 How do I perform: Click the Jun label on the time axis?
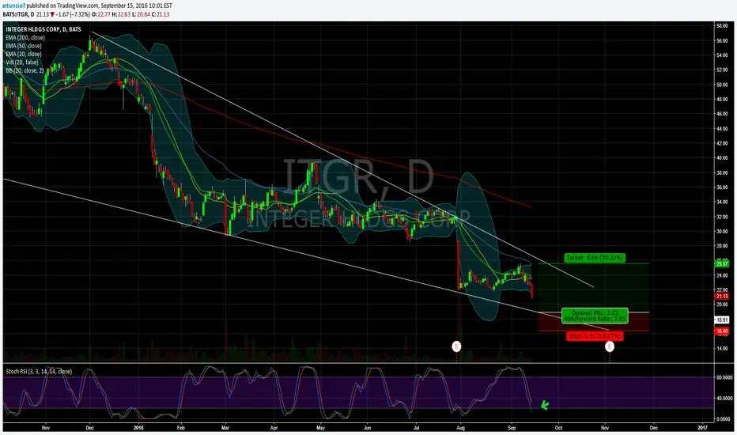point(367,428)
